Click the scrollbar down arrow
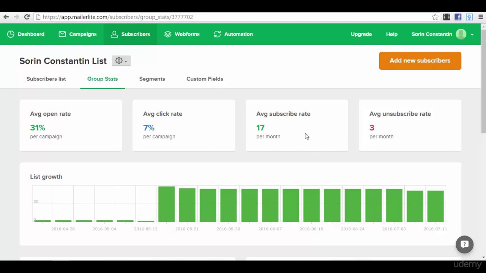Image resolution: width=486 pixels, height=273 pixels. coord(483,257)
